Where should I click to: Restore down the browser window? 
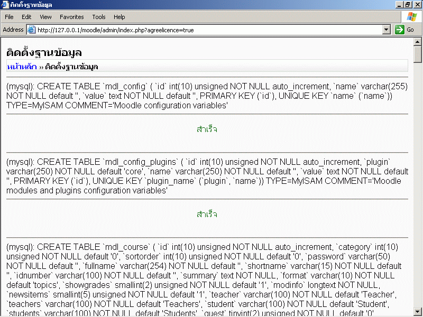click(x=408, y=5)
